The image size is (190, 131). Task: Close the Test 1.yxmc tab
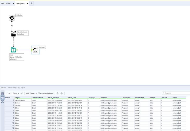(27, 3)
